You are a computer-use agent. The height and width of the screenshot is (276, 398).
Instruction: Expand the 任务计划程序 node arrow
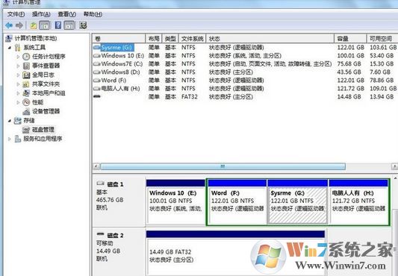[18, 57]
